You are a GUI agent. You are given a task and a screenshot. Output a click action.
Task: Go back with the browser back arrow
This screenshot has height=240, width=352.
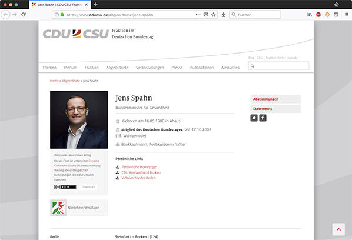pyautogui.click(x=6, y=15)
